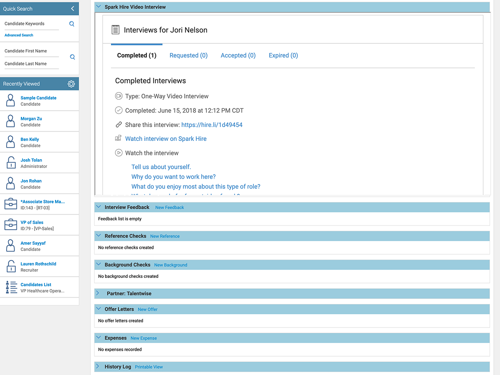Click the Candidate First Name field
This screenshot has width=500, height=375.
coord(31,51)
